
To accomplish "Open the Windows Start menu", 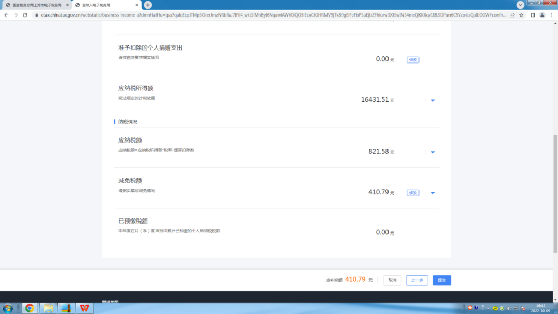I will coord(7,308).
